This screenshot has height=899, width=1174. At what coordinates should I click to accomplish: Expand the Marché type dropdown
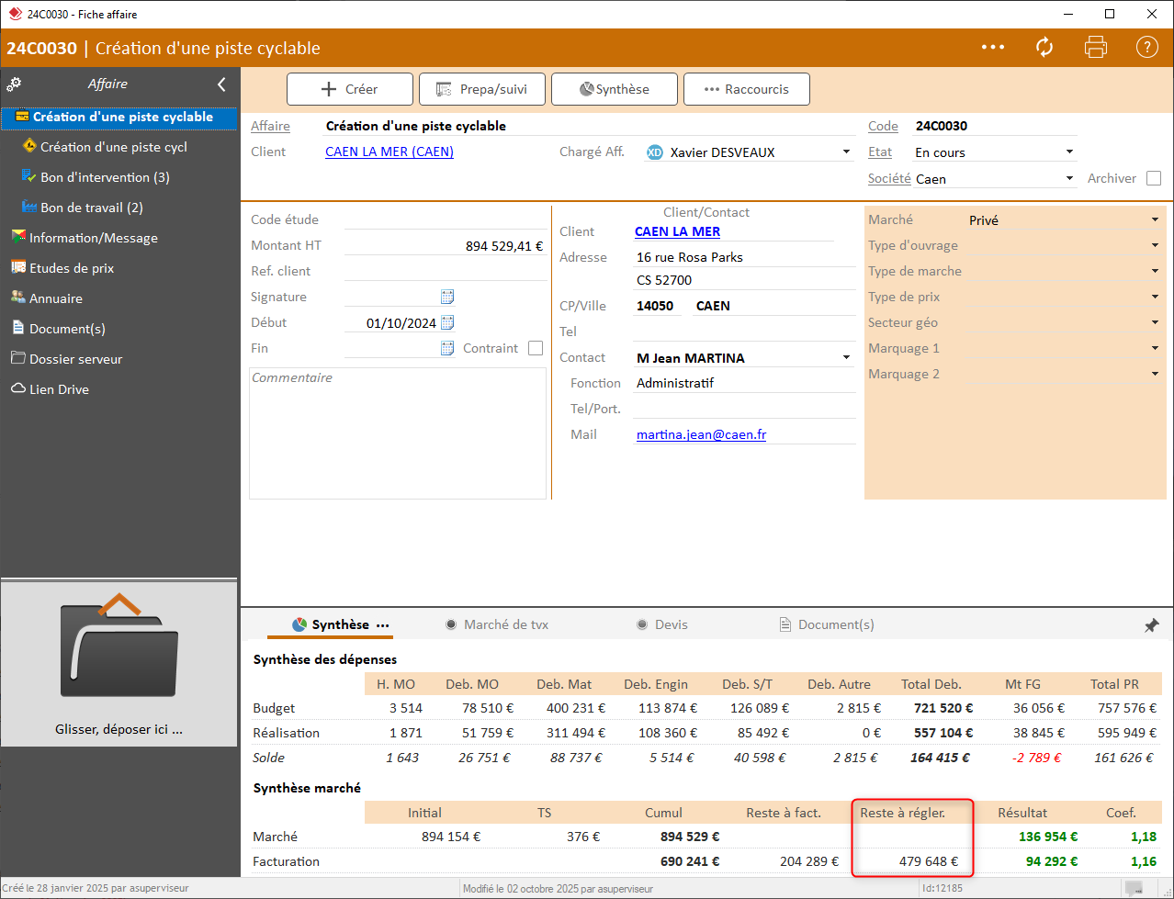[1155, 220]
